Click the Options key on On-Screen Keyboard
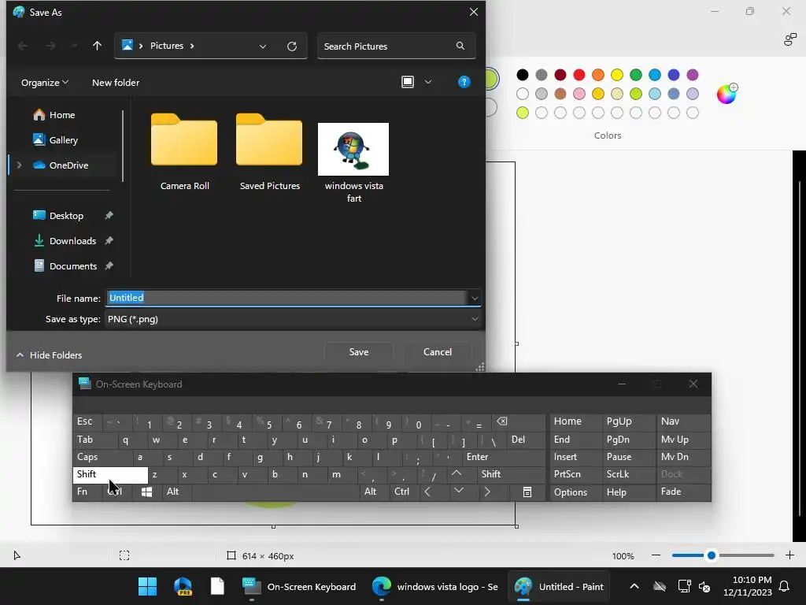The width and height of the screenshot is (806, 605). point(575,492)
